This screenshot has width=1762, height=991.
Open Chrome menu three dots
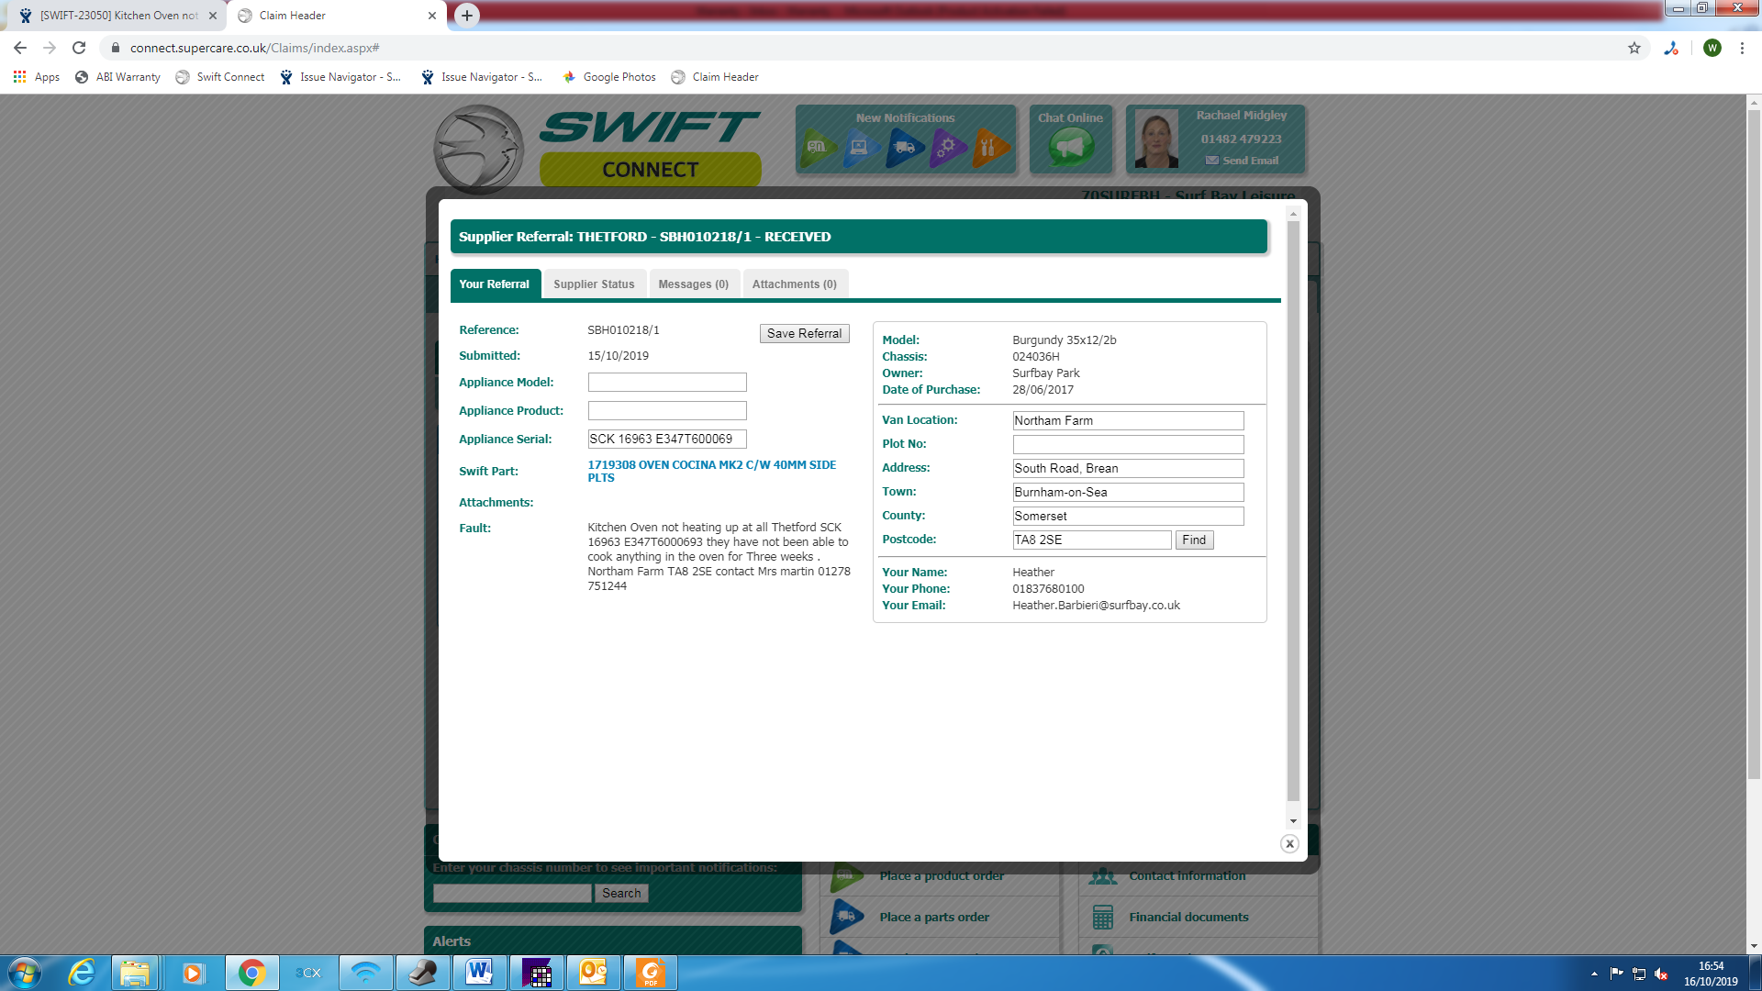pos(1742,48)
